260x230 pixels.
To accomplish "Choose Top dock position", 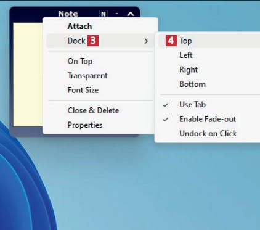I will click(209, 41).
